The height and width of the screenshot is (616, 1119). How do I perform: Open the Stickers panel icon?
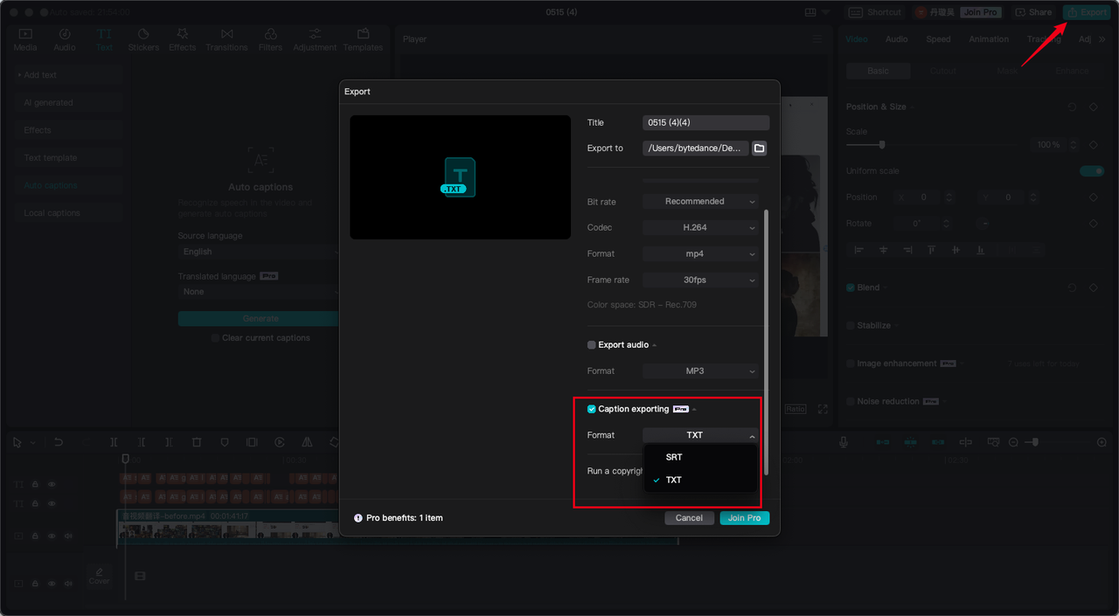(x=144, y=33)
